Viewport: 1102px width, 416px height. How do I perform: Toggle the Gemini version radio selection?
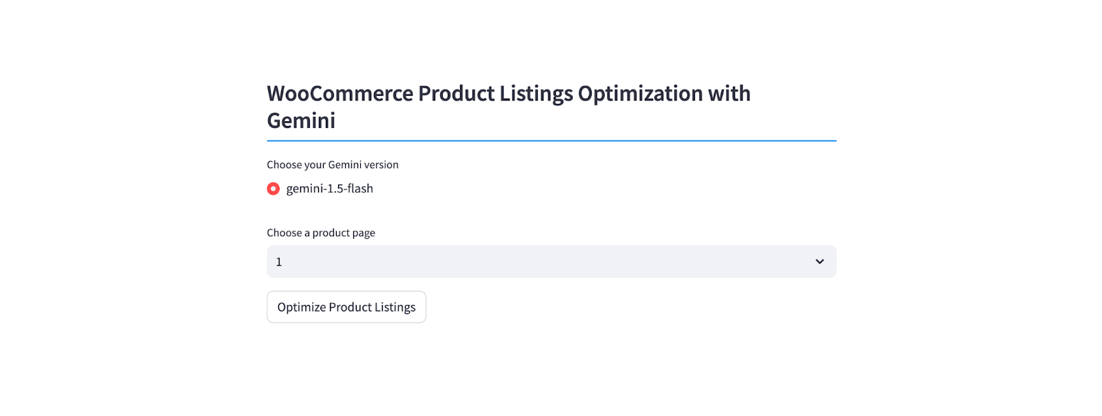(273, 189)
